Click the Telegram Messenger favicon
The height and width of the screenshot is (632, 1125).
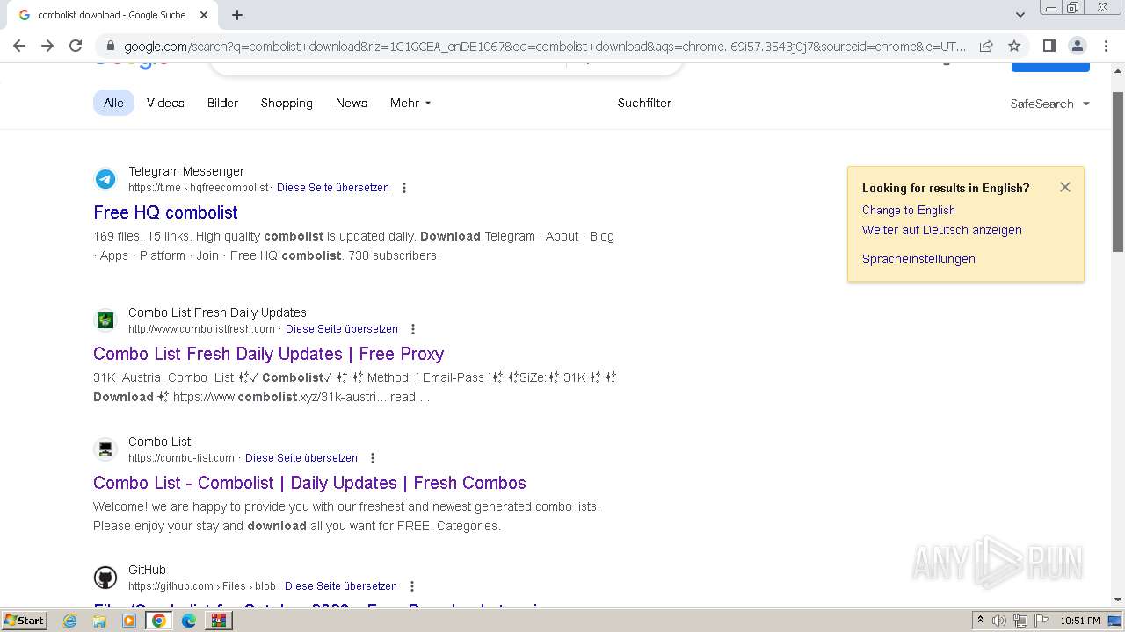[105, 179]
